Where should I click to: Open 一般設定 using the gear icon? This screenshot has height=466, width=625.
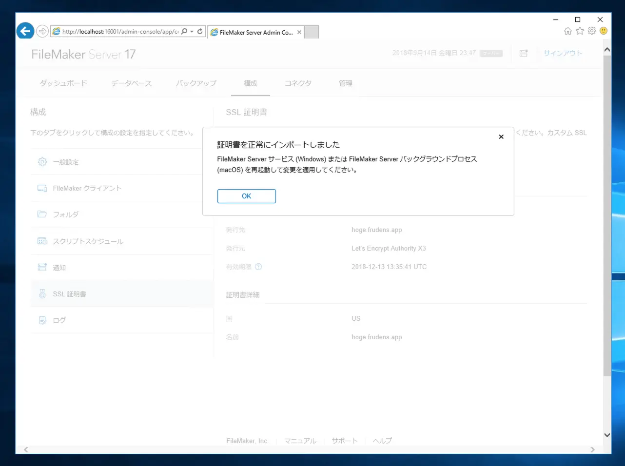coord(43,161)
